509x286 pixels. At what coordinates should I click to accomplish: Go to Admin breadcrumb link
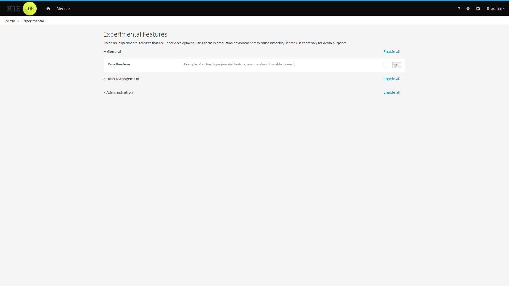[x=10, y=21]
